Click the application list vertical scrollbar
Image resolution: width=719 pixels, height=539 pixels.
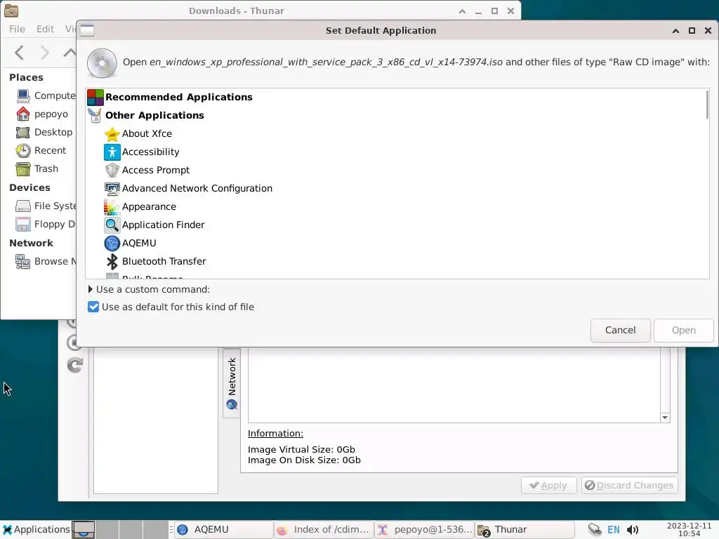coord(708,105)
